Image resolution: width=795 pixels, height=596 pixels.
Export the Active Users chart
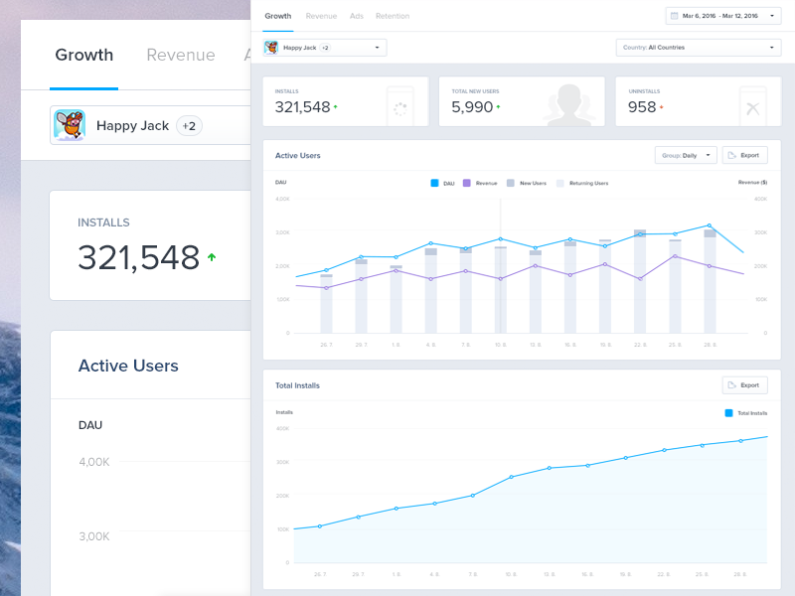[x=744, y=156]
